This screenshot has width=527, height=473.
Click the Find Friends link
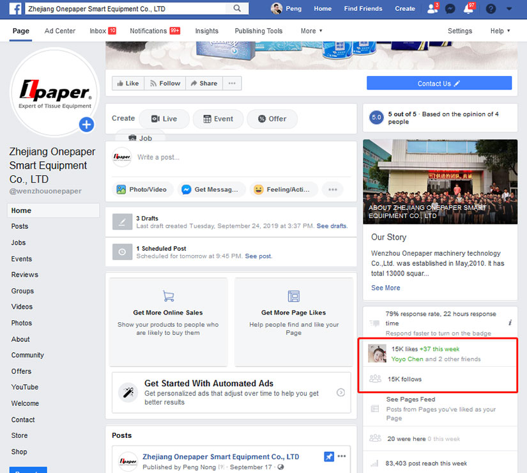coord(363,9)
